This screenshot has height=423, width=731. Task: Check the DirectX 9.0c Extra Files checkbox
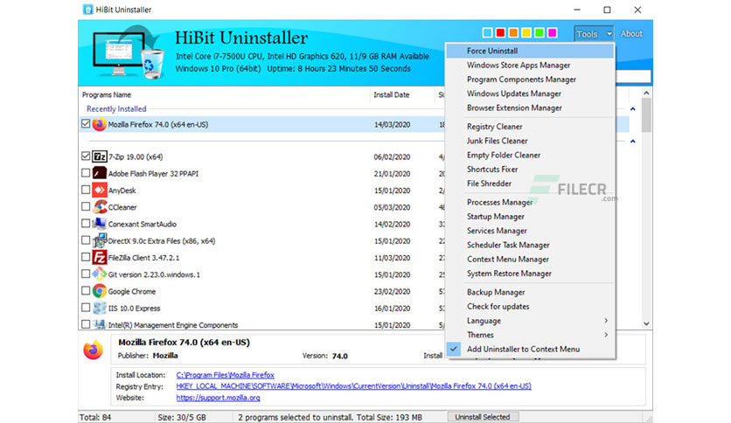[86, 240]
